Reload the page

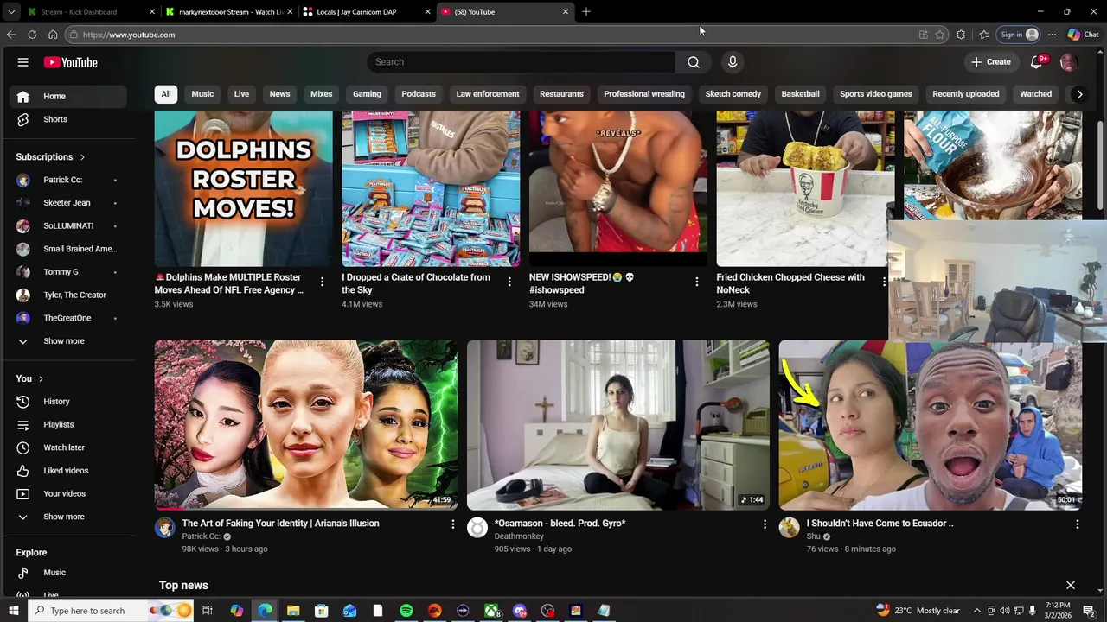32,35
